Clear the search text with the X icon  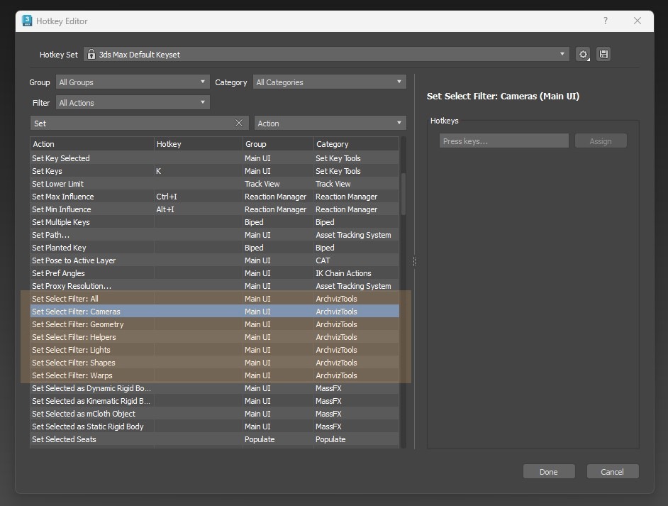239,123
